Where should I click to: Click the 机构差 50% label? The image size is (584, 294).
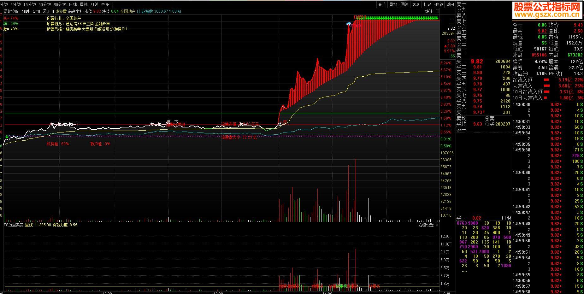(58, 144)
